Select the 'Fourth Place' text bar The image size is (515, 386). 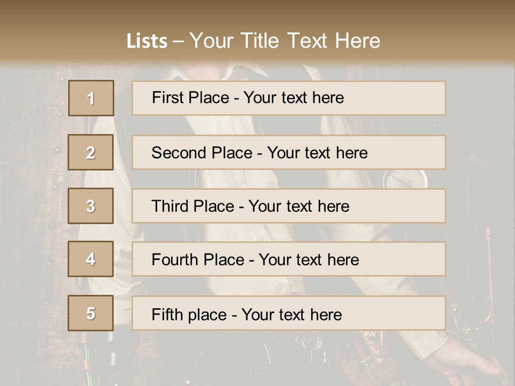tap(289, 259)
